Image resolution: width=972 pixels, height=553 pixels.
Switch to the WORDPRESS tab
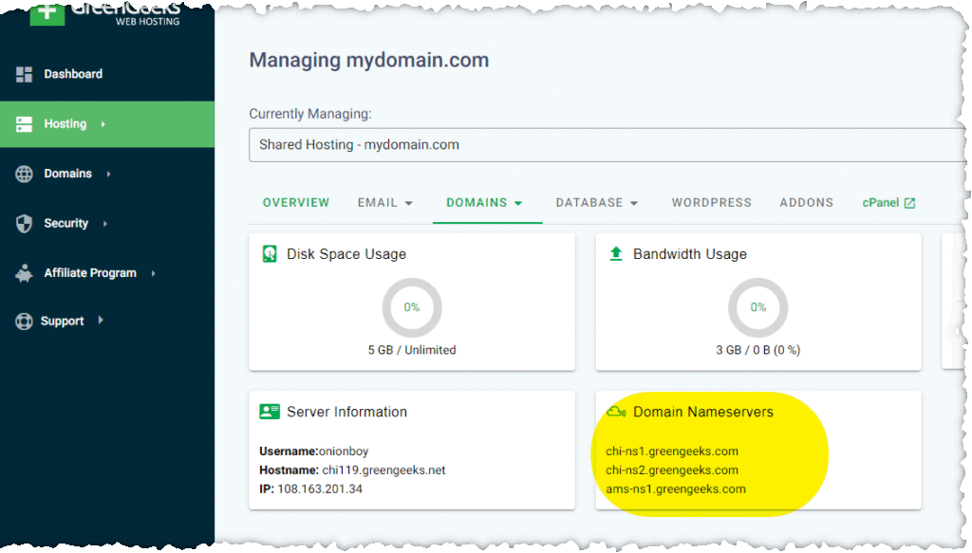(x=712, y=203)
